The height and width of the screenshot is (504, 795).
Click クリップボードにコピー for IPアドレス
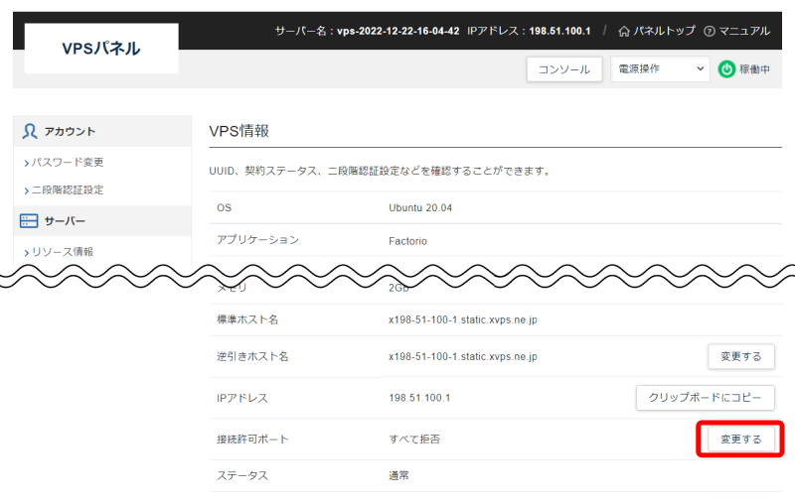click(x=706, y=398)
